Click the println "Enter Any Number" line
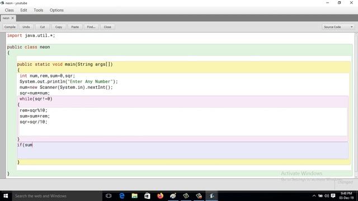This screenshot has height=201, width=358. [x=68, y=82]
